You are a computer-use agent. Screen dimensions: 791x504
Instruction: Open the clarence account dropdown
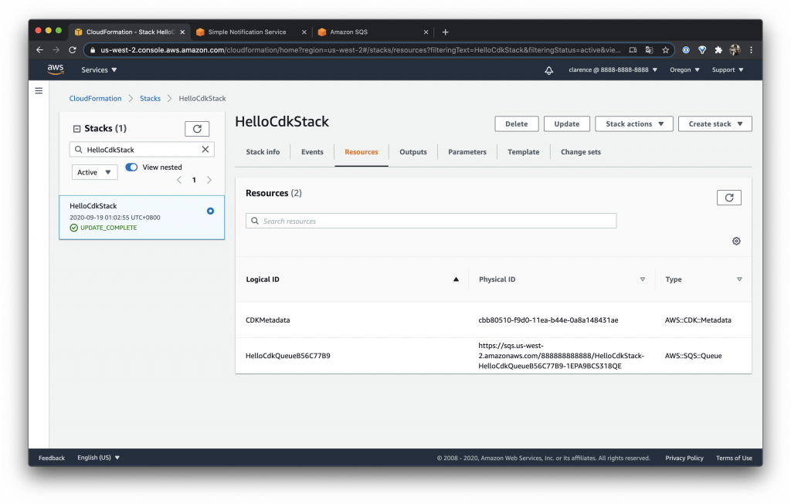(x=613, y=70)
